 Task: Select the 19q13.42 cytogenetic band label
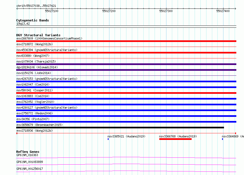(23, 24)
